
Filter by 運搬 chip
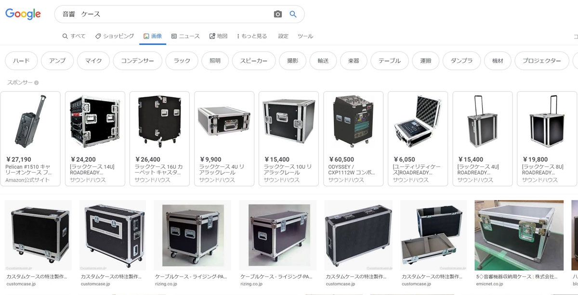426,61
